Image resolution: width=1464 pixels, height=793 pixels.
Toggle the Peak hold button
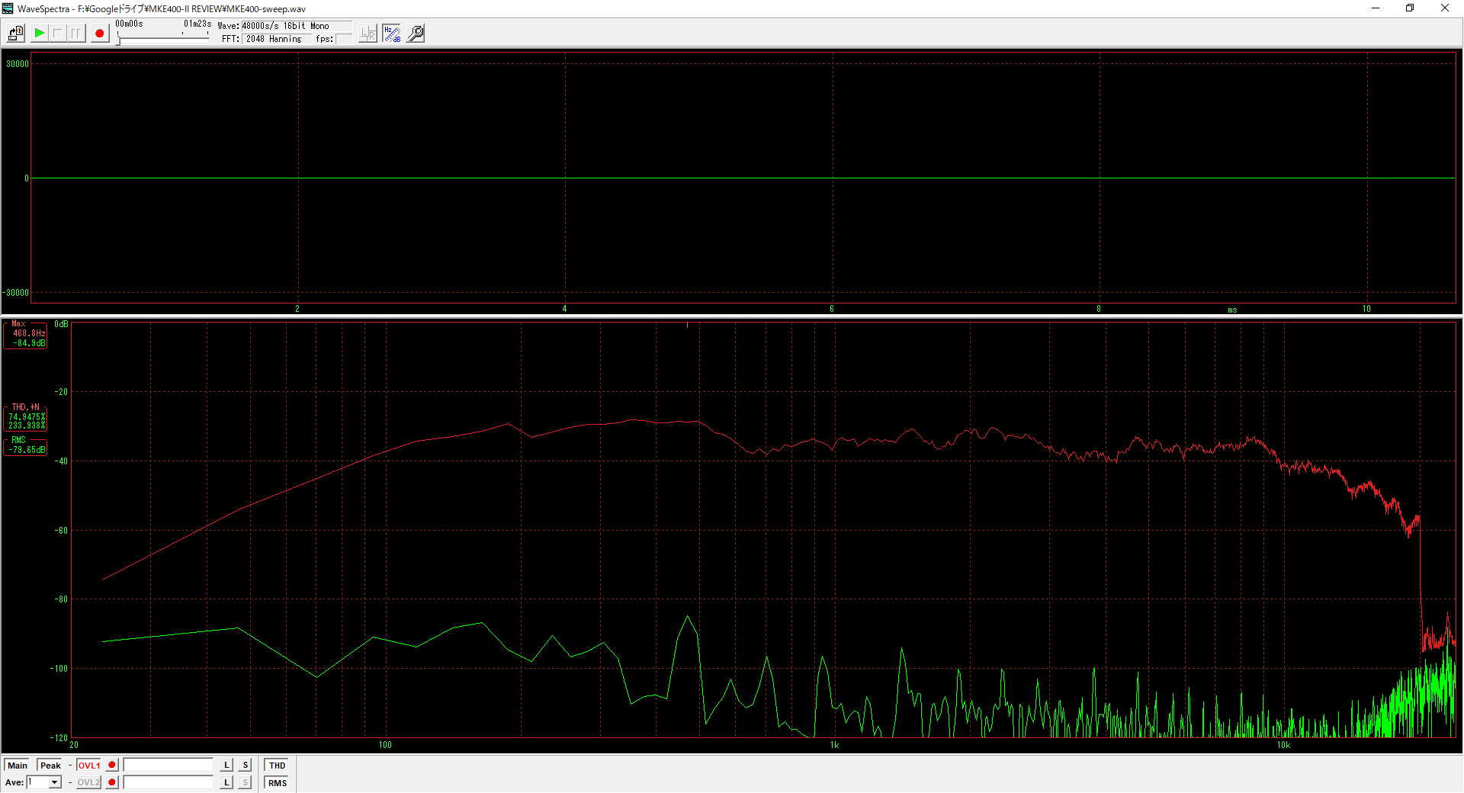click(x=50, y=765)
